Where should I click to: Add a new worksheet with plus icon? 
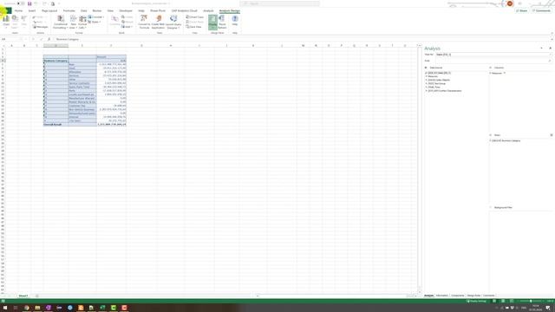[36, 296]
